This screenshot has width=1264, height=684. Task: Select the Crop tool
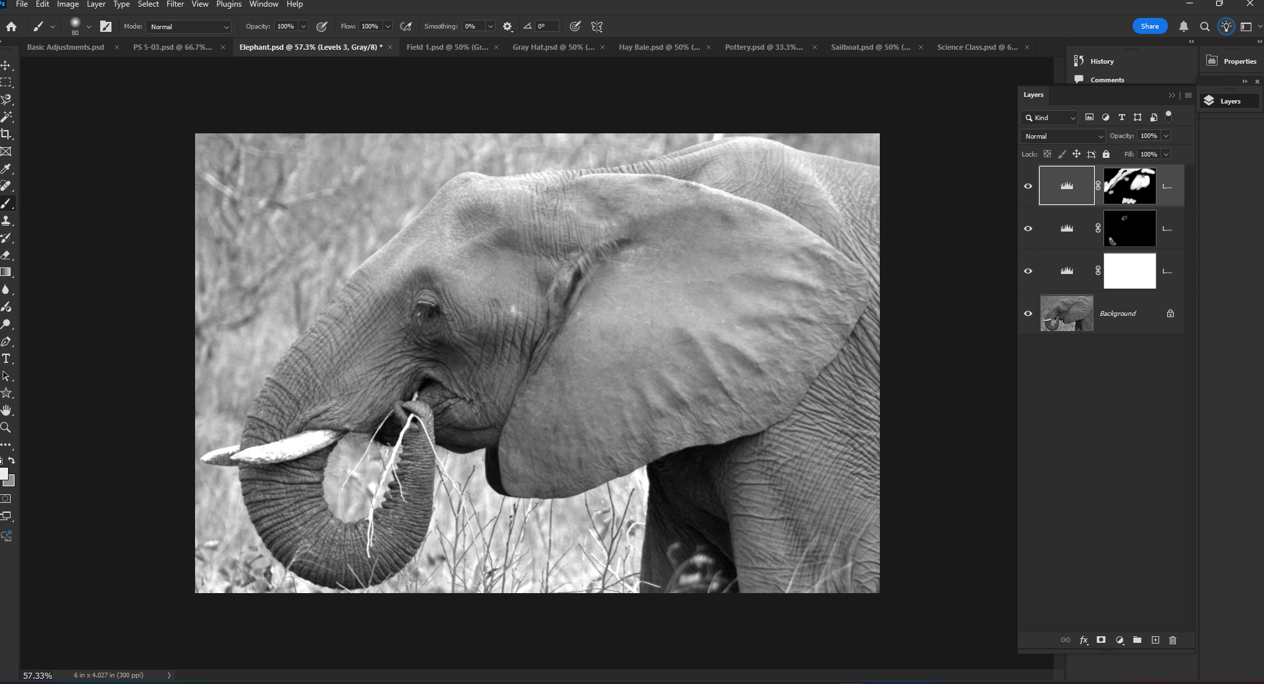7,133
